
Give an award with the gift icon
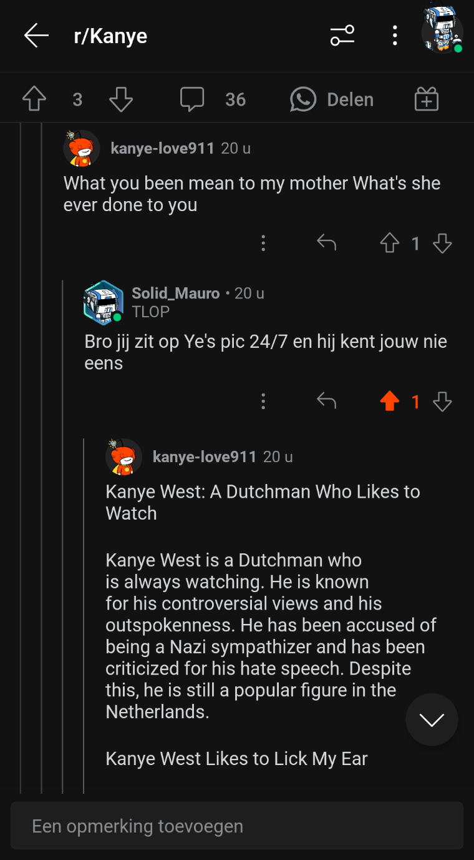tap(427, 99)
